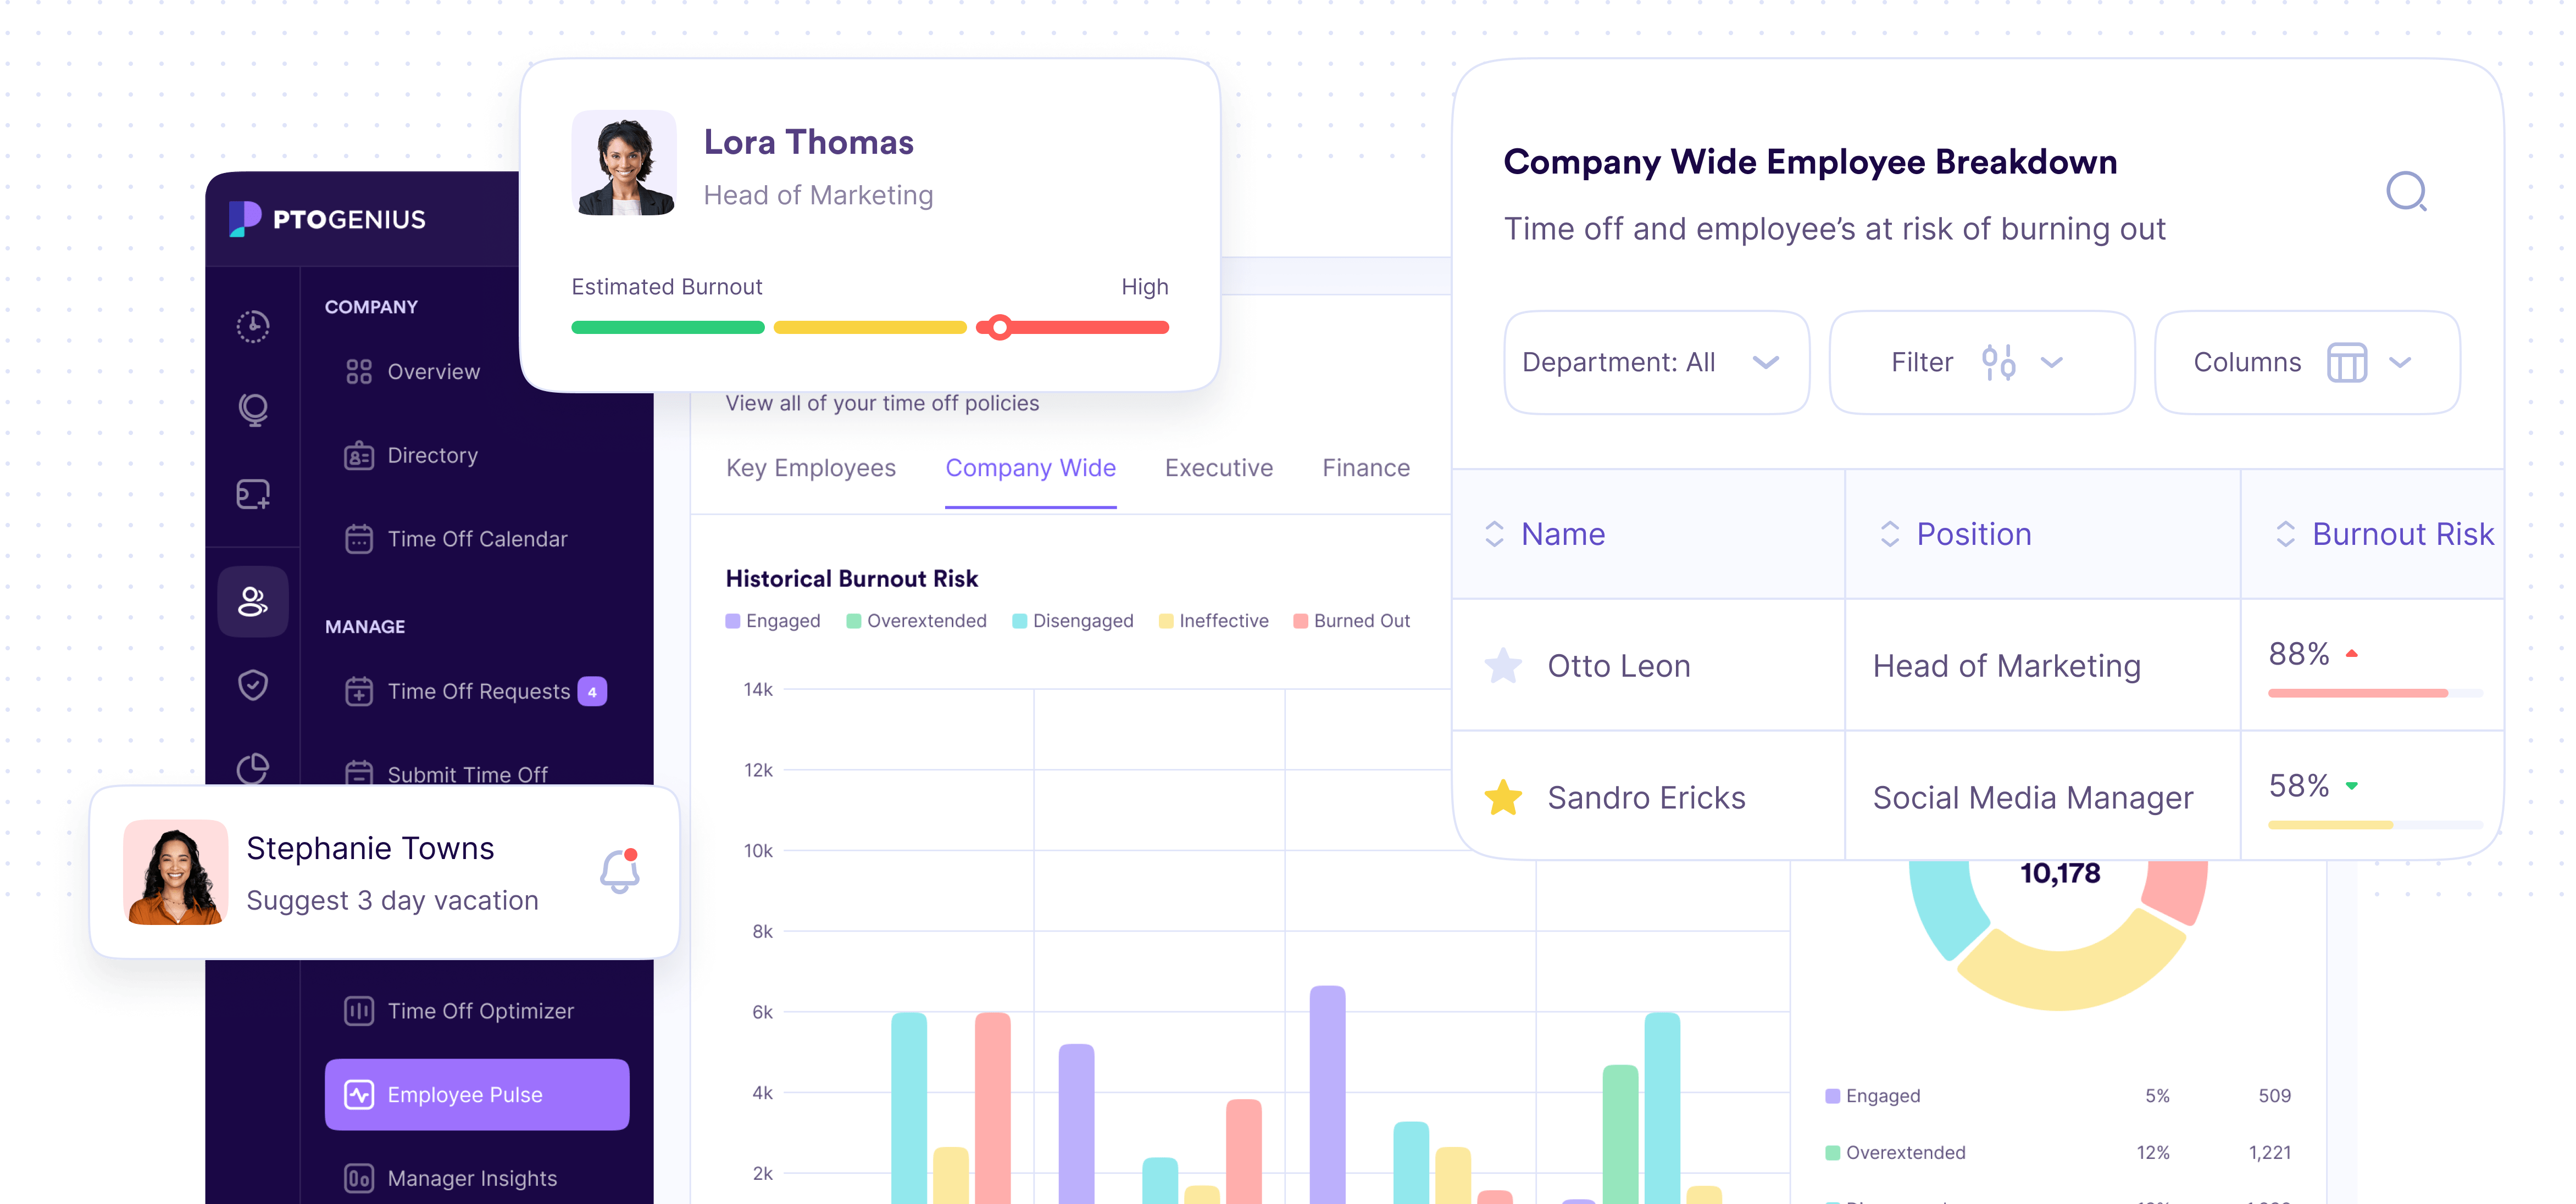
Task: Click Otto Leon's 88% burnout progress bar
Action: 2375,693
